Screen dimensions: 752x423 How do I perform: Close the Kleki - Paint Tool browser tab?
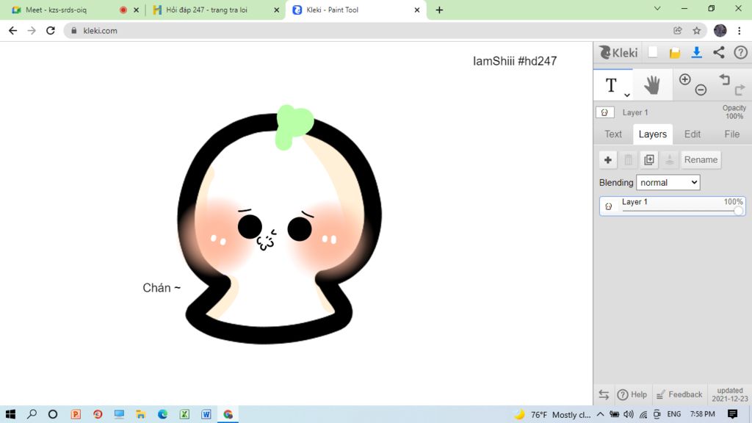tap(417, 10)
